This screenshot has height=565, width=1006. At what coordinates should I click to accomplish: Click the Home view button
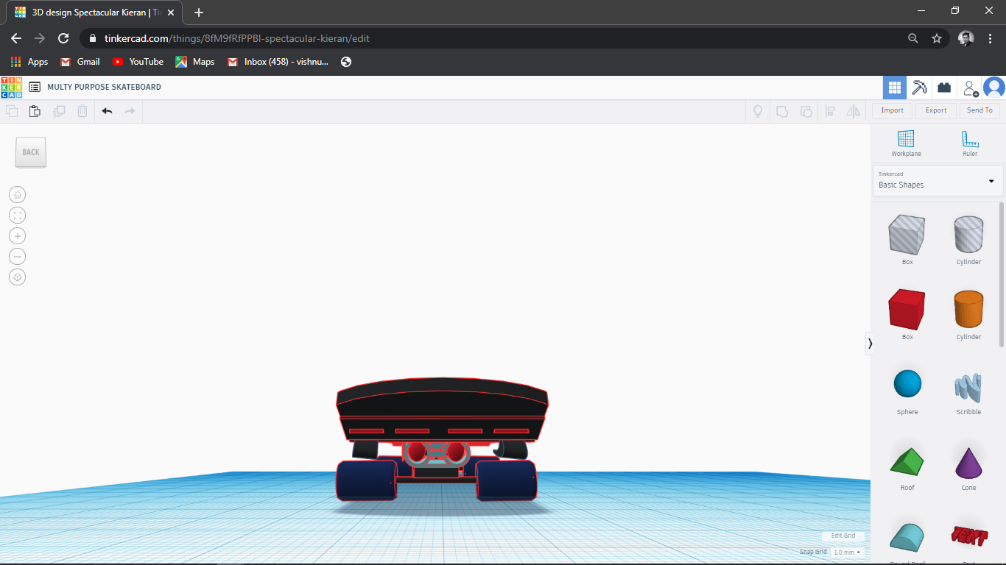18,195
